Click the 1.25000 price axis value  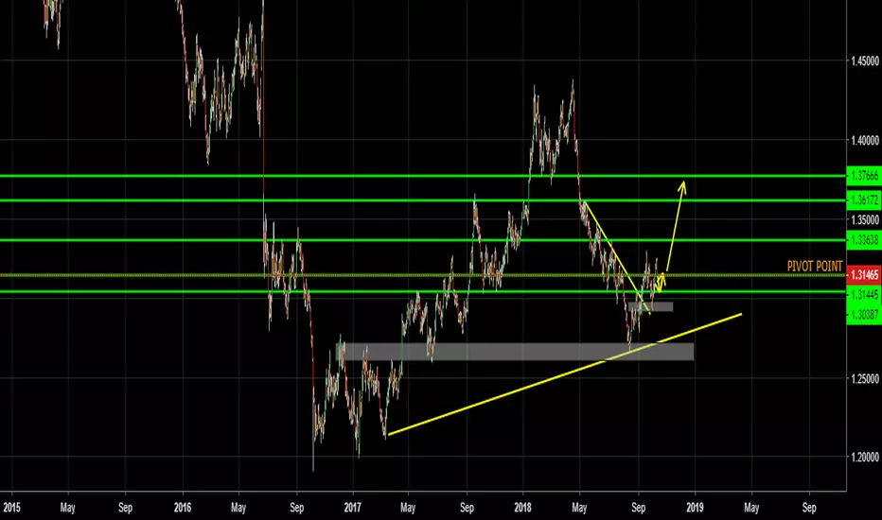tap(865, 379)
